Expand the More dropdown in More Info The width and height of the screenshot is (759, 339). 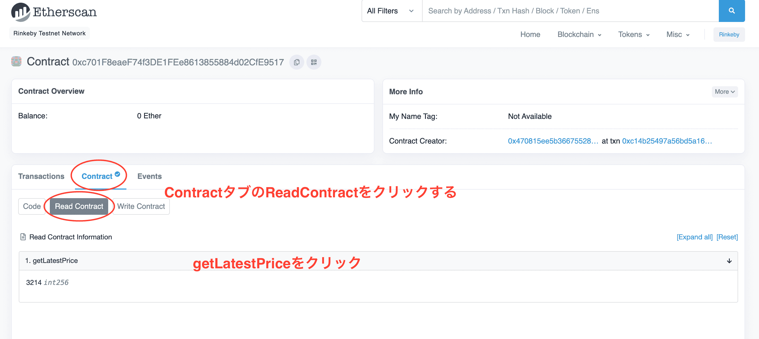point(724,92)
